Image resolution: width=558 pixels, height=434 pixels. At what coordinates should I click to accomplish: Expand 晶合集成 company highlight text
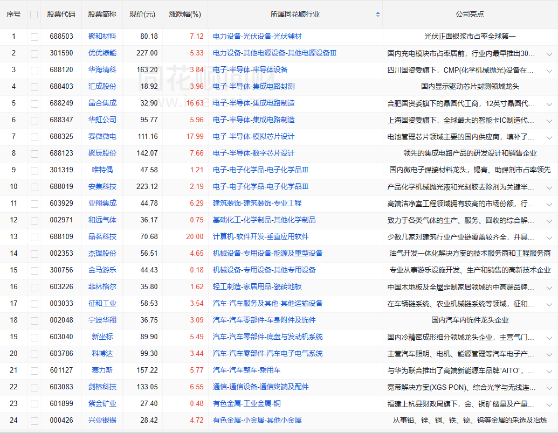549,103
